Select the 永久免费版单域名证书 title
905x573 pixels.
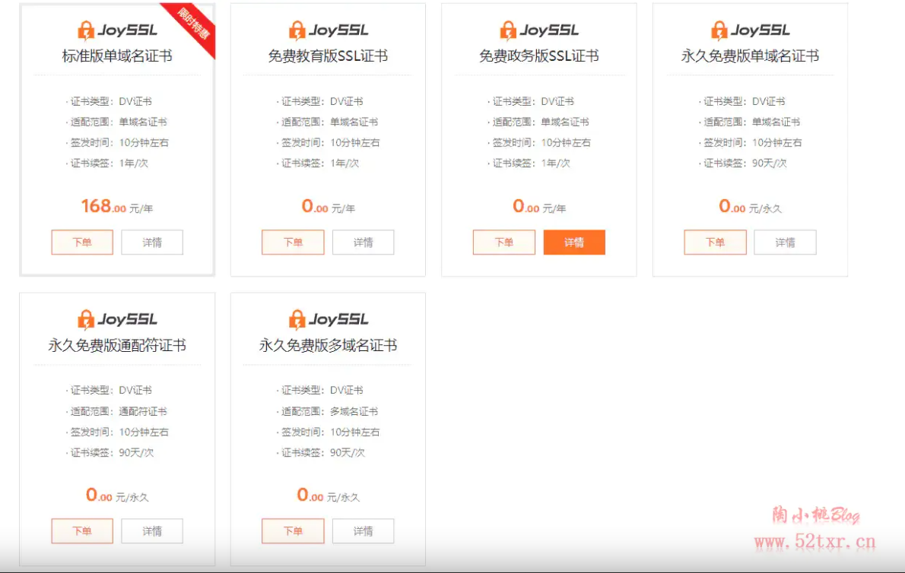click(x=751, y=56)
